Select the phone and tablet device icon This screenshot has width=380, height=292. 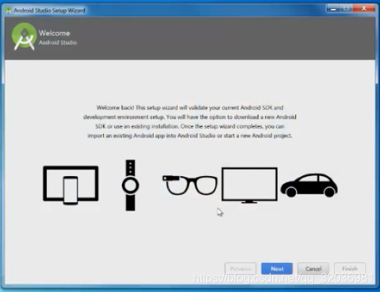pos(71,185)
